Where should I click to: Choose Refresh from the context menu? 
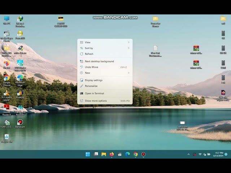(105, 54)
